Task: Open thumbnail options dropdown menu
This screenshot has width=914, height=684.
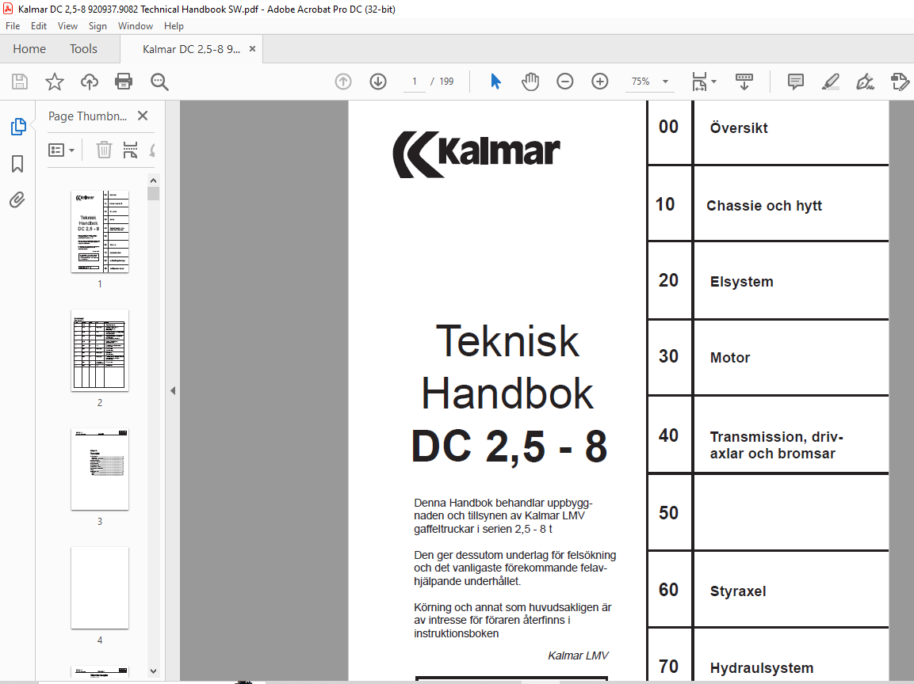Action: pyautogui.click(x=61, y=150)
